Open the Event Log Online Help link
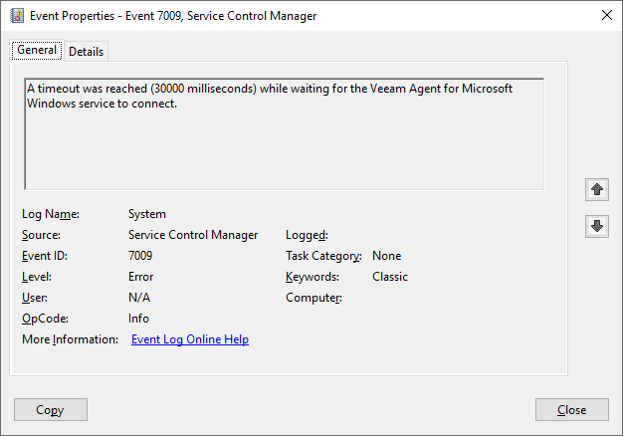623x436 pixels. click(190, 339)
